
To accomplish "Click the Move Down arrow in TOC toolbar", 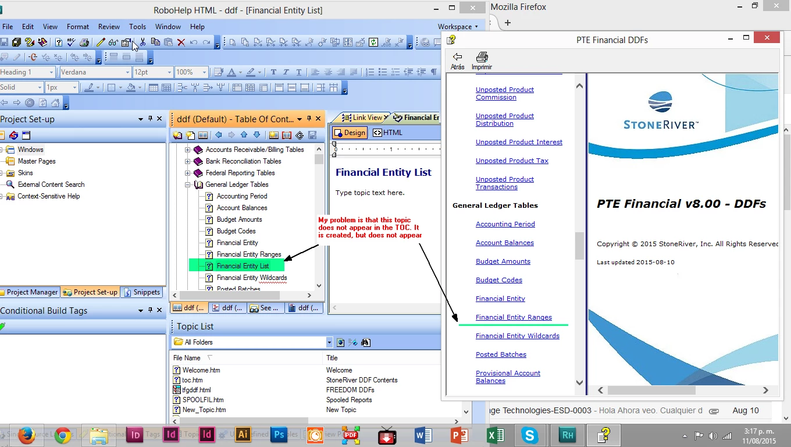I will tap(256, 135).
